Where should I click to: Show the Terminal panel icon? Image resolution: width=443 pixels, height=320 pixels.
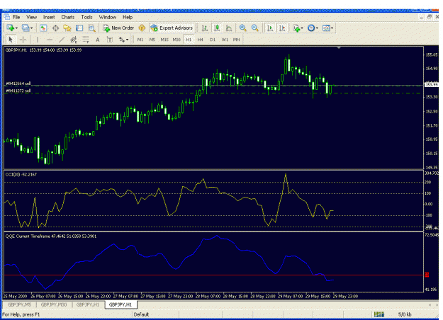(x=79, y=28)
